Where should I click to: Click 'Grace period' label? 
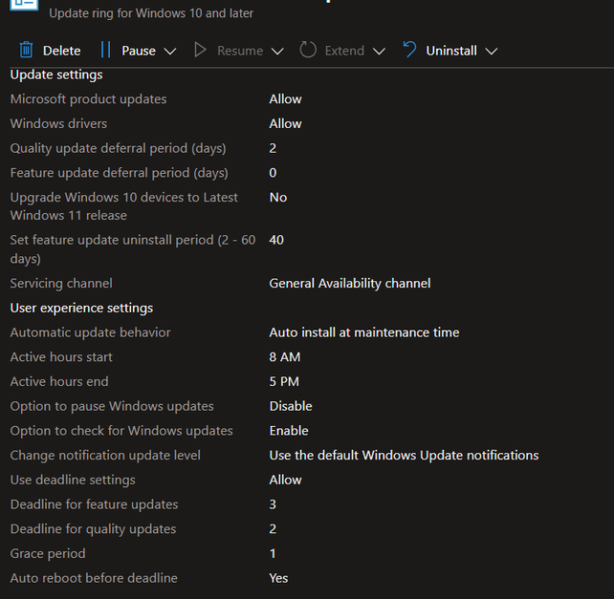pos(48,554)
